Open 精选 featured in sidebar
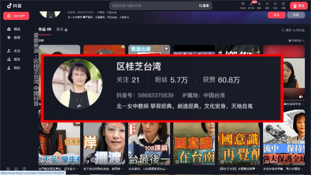 click(x=14, y=29)
